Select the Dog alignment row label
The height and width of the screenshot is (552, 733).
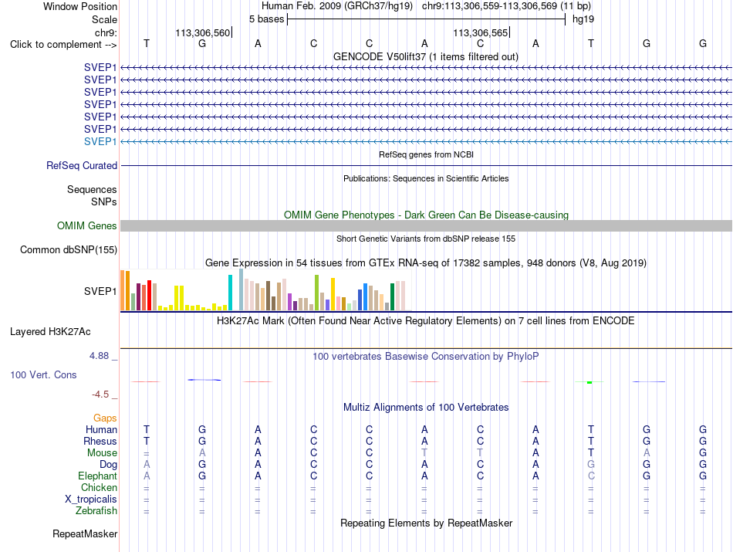pyautogui.click(x=108, y=465)
